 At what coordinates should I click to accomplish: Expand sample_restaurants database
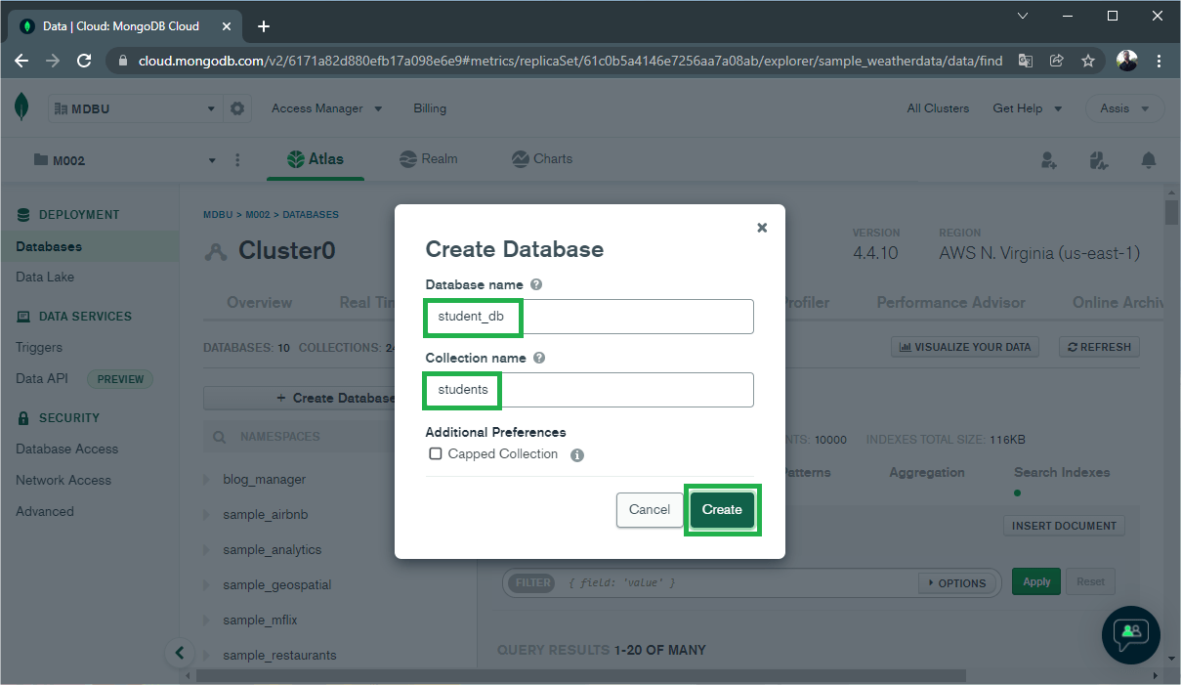pos(206,655)
